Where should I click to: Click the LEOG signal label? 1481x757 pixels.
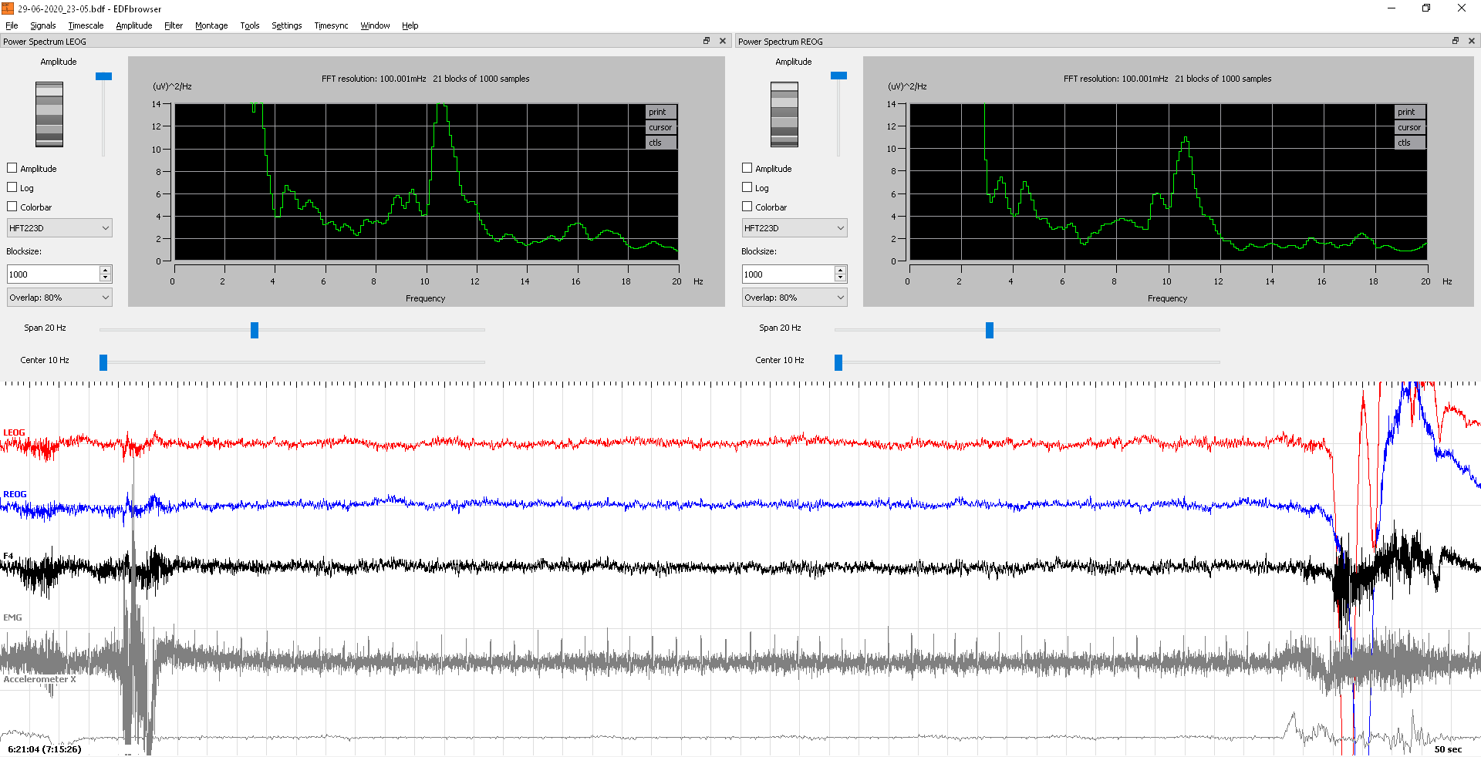14,432
